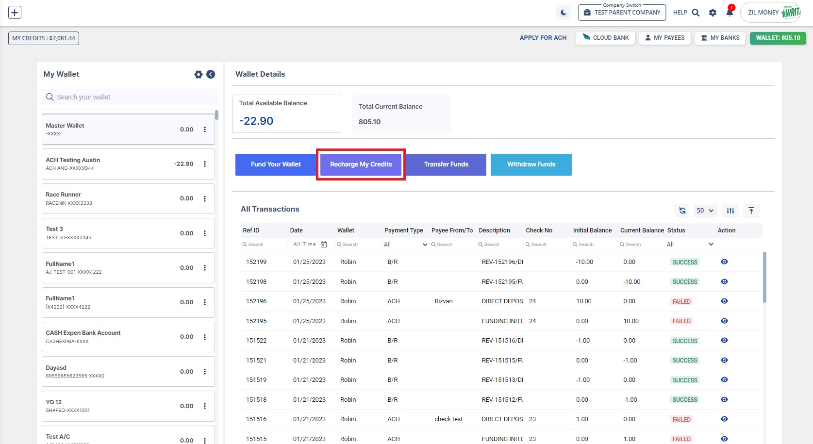Click the search magnifier next to HELP
The image size is (813, 444).
pos(696,13)
